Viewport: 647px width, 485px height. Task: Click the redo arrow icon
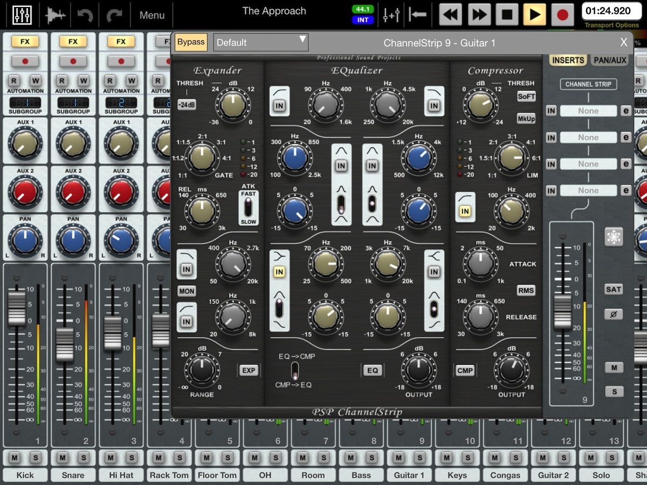coord(114,15)
